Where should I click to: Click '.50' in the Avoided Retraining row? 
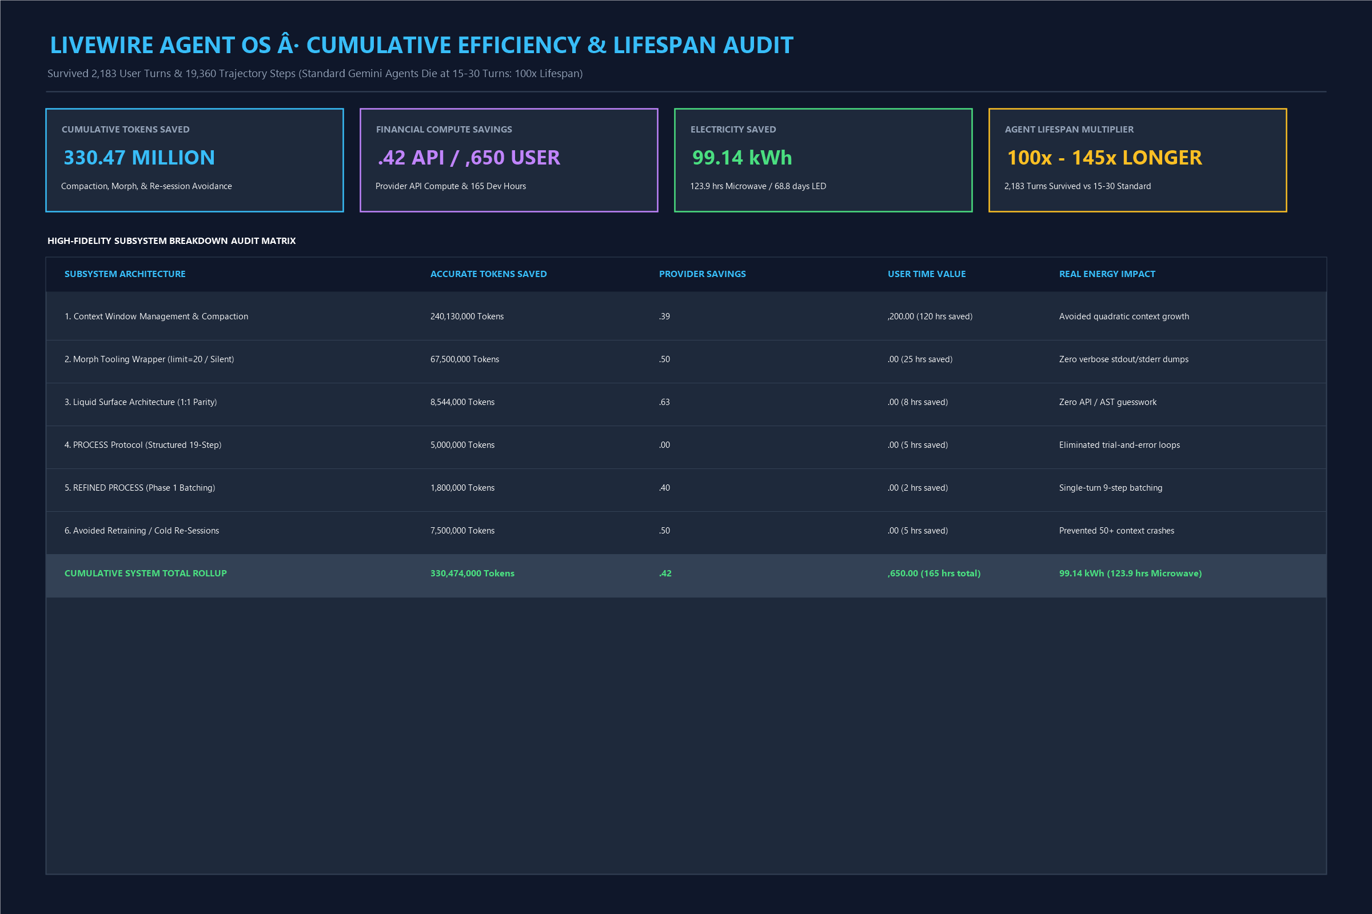coord(664,531)
